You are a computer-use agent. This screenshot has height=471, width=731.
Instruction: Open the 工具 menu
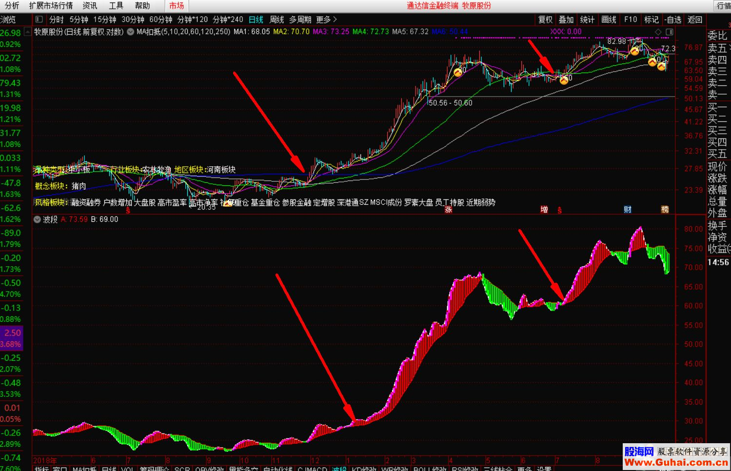pyautogui.click(x=116, y=6)
